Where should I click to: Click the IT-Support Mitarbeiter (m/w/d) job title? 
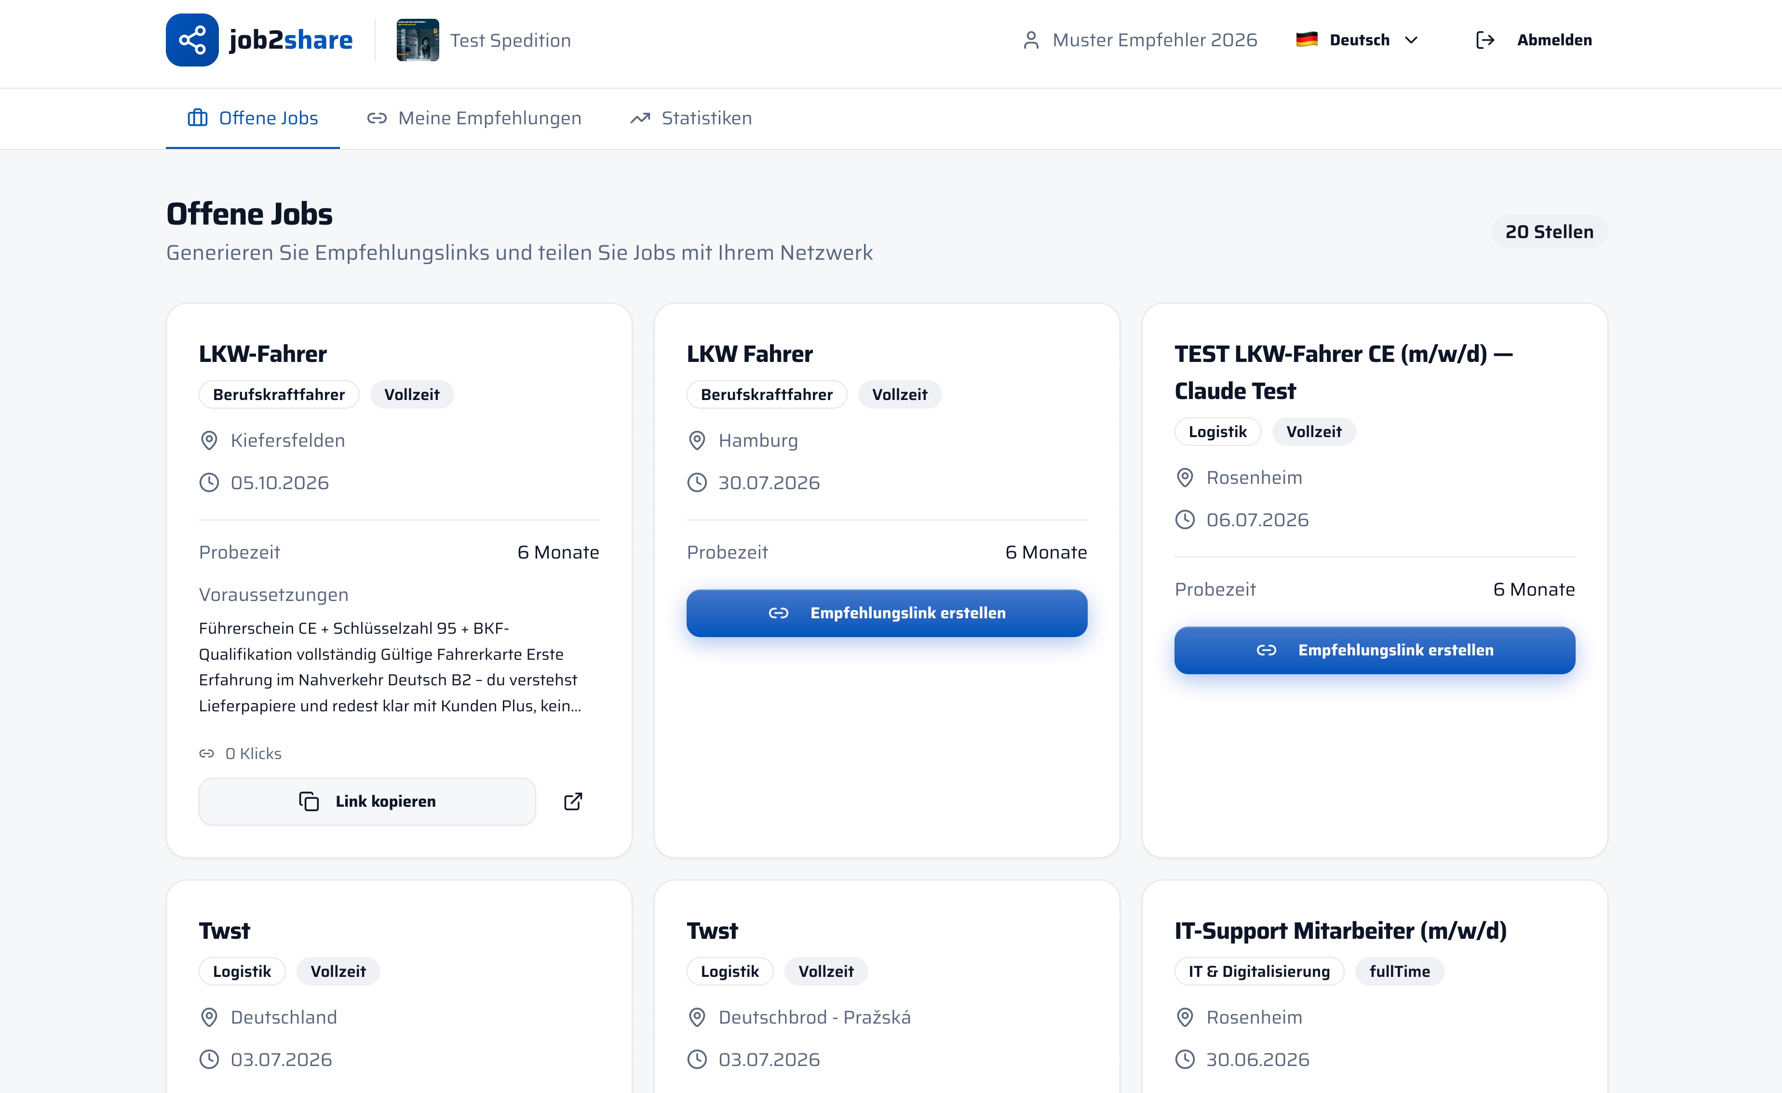click(1340, 930)
